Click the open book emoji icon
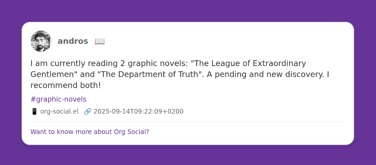The height and width of the screenshot is (165, 376). 99,41
